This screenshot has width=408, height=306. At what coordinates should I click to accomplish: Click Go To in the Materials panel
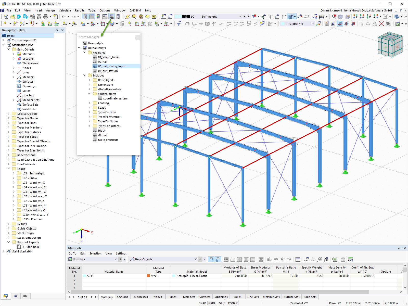coord(72,253)
